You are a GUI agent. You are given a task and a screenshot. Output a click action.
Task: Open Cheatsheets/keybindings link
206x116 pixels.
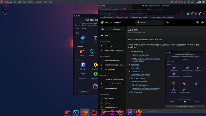point(140,75)
